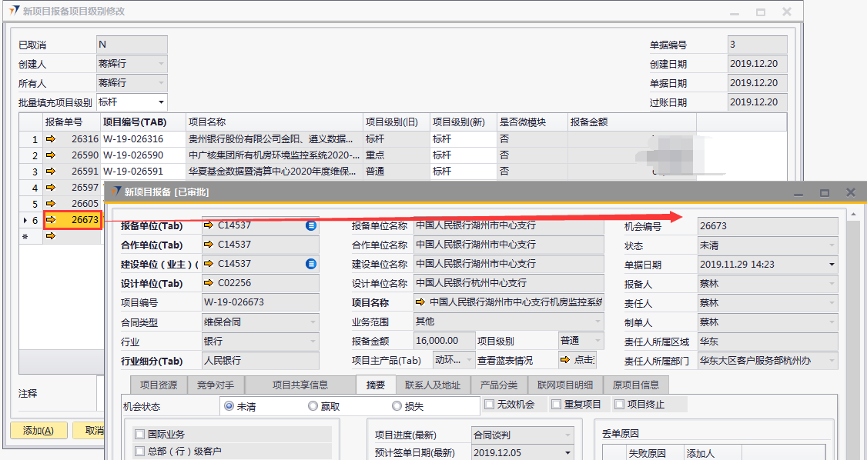Click the yellow arrow in 合作单位(Tab) field
Image resolution: width=867 pixels, height=460 pixels.
pyautogui.click(x=209, y=245)
